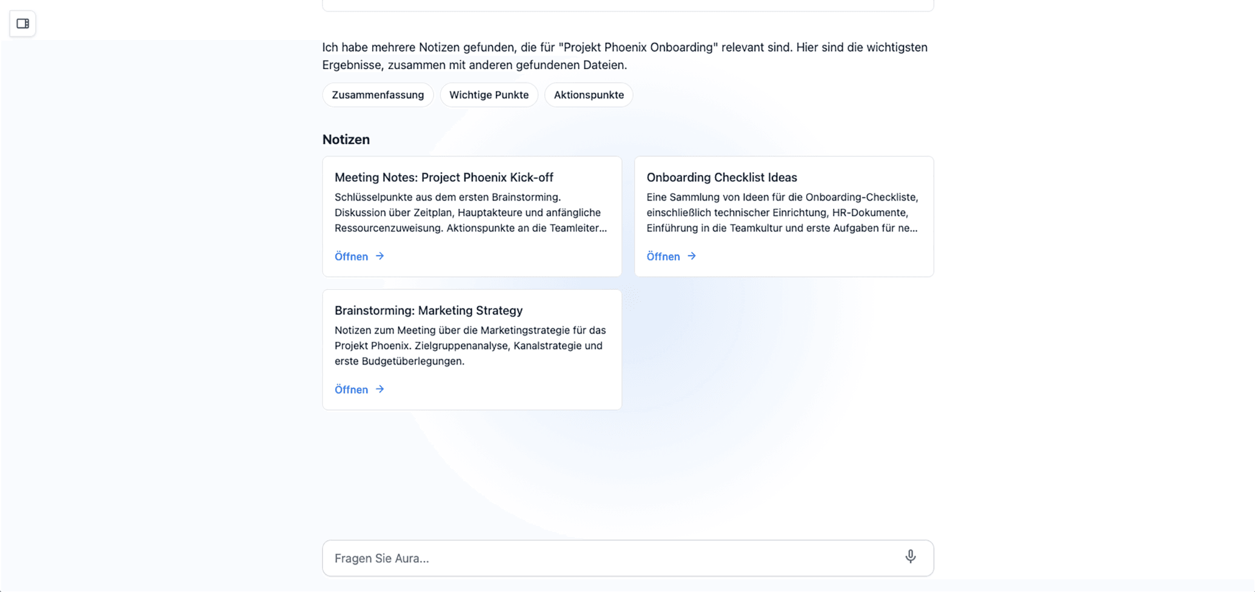Click the arrow icon in the Marketing Strategy card
The width and height of the screenshot is (1255, 592).
point(379,390)
